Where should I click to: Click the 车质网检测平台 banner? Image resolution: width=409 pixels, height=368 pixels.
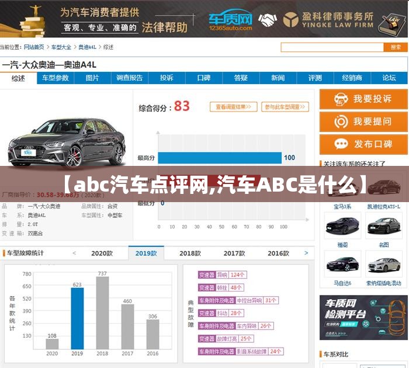[363, 317]
